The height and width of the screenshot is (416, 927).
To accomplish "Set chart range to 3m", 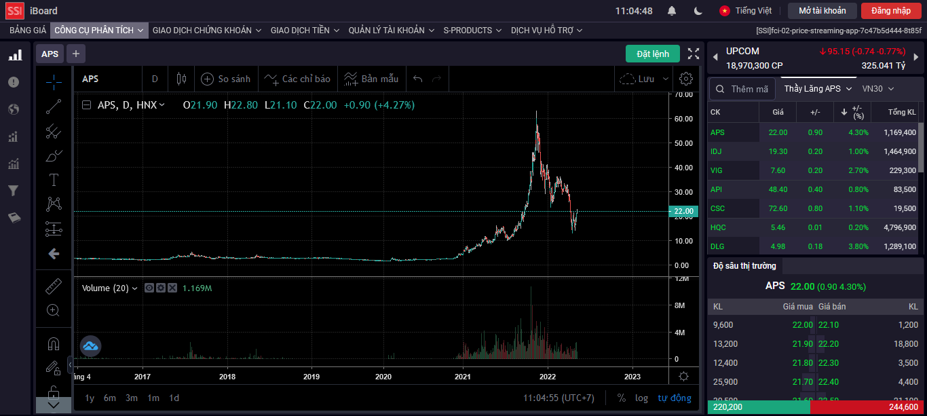I will (132, 398).
